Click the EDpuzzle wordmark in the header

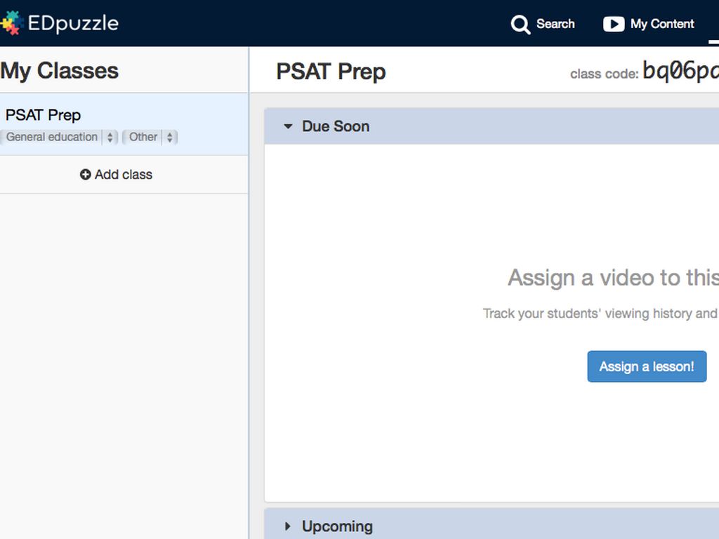tap(73, 23)
